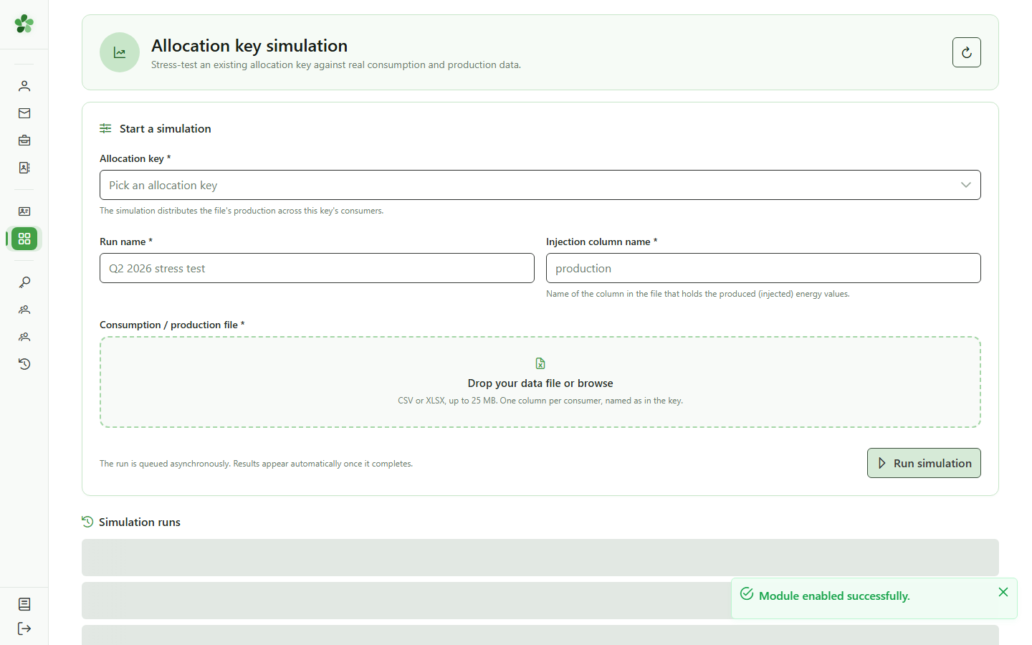Click the Simulation runs section title

140,522
